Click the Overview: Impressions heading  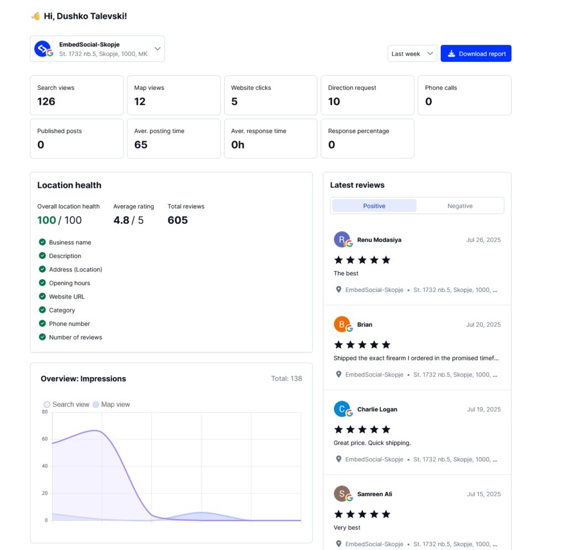pyautogui.click(x=83, y=379)
